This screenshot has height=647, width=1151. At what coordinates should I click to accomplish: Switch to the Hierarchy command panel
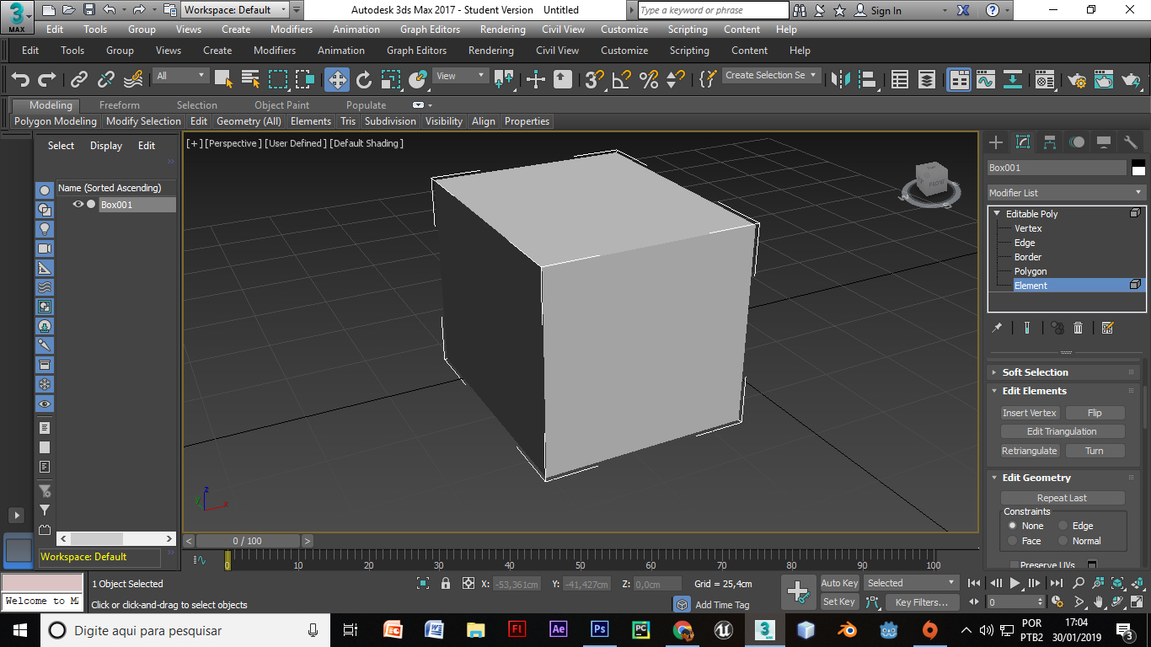coord(1049,142)
